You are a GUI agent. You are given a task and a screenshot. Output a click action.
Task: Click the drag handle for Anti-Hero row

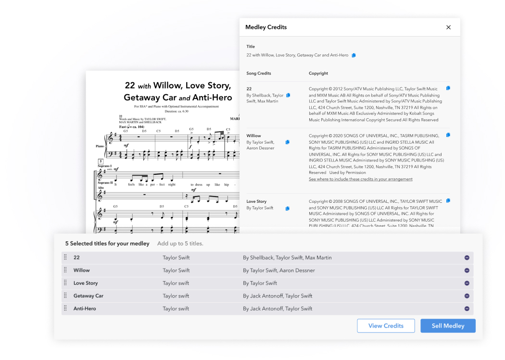pyautogui.click(x=65, y=309)
